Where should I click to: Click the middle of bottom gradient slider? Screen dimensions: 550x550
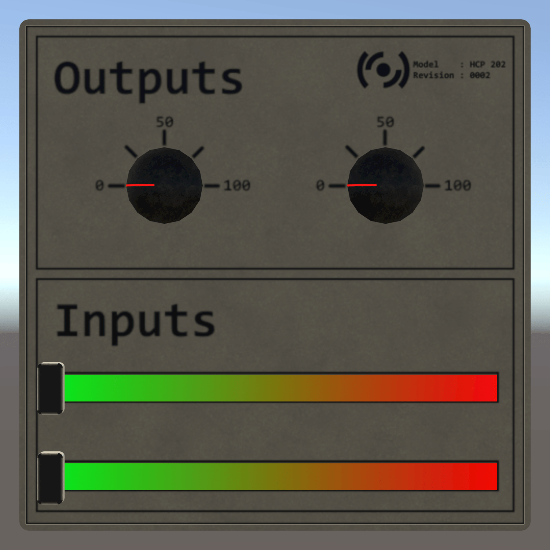281,476
